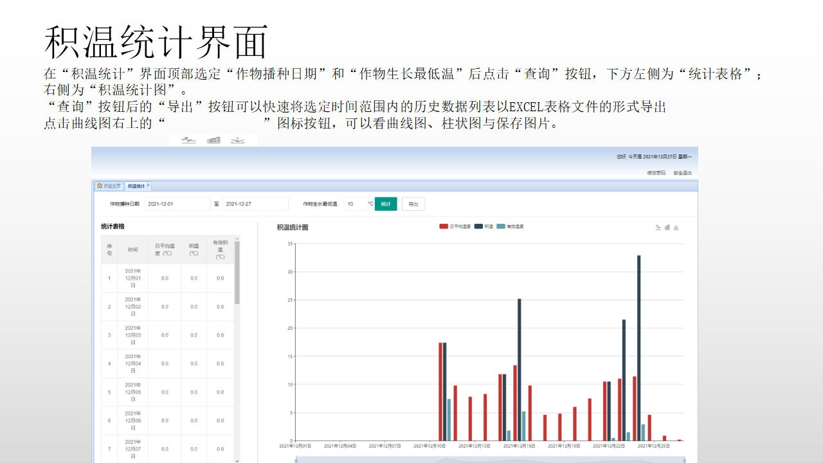Screen dimensions: 823x463
Task: Switch chart to line graph view
Action: pos(658,227)
